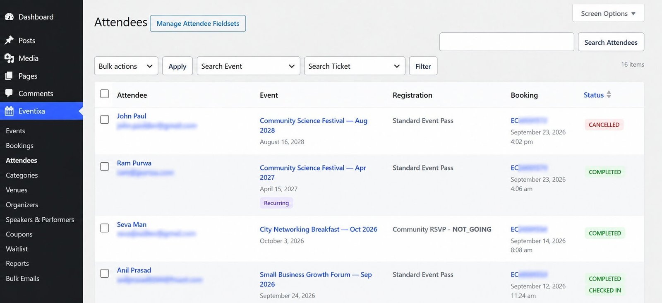Image resolution: width=662 pixels, height=303 pixels.
Task: Toggle the select-all attendees checkbox
Action: coord(105,94)
